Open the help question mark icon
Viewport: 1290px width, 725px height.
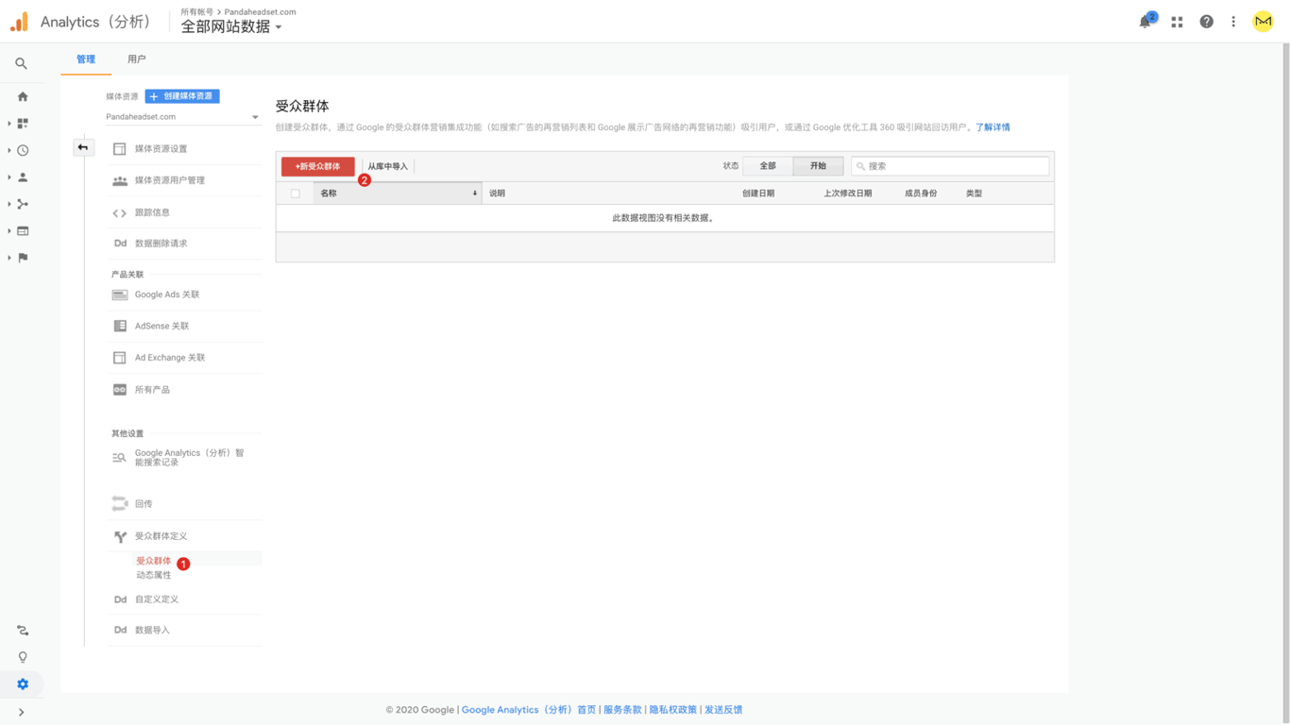[1206, 22]
